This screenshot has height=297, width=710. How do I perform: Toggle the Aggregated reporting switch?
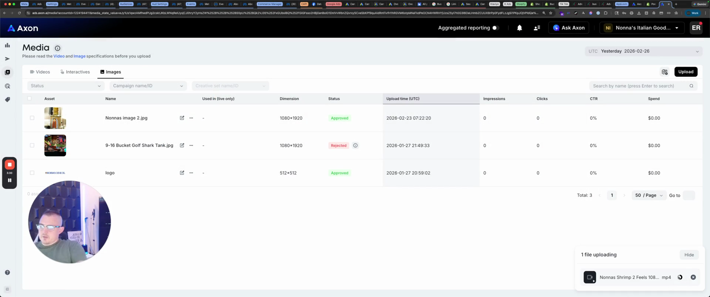click(x=496, y=28)
